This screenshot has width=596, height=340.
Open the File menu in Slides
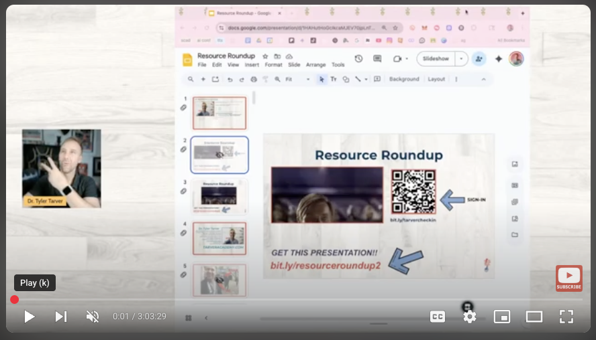point(202,65)
